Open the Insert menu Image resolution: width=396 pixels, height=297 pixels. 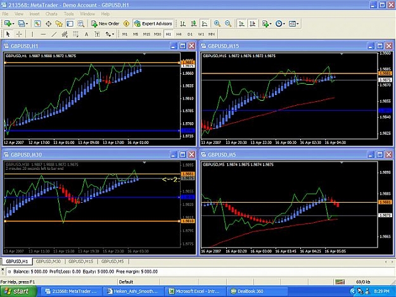(34, 14)
